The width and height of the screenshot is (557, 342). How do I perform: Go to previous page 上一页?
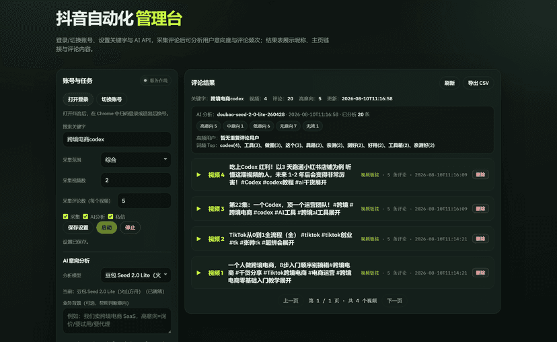[x=291, y=301]
